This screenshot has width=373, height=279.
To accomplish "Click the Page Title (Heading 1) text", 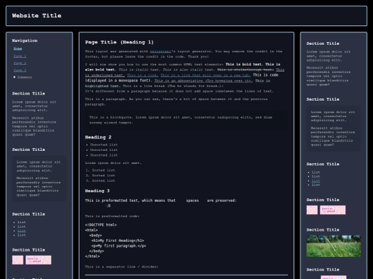I will (119, 42).
